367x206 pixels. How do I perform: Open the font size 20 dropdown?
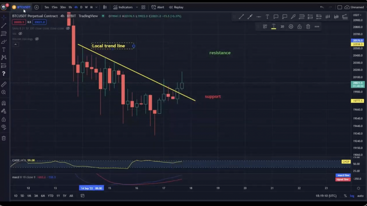click(282, 26)
